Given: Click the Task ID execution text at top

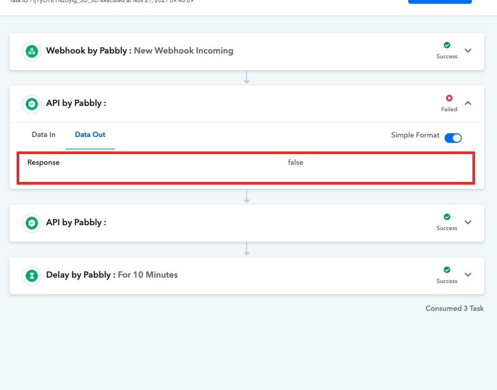Looking at the screenshot, I should tap(102, 1).
